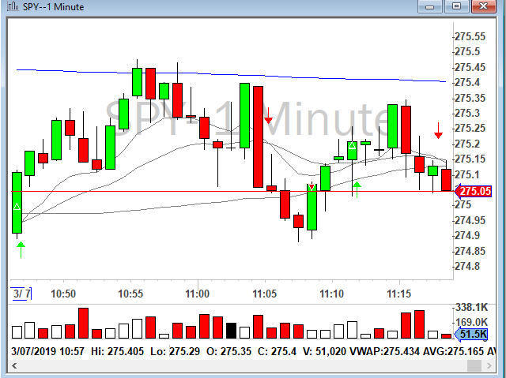506x378 pixels.
Task: Click the red down arrow near 11:18
Action: [438, 130]
